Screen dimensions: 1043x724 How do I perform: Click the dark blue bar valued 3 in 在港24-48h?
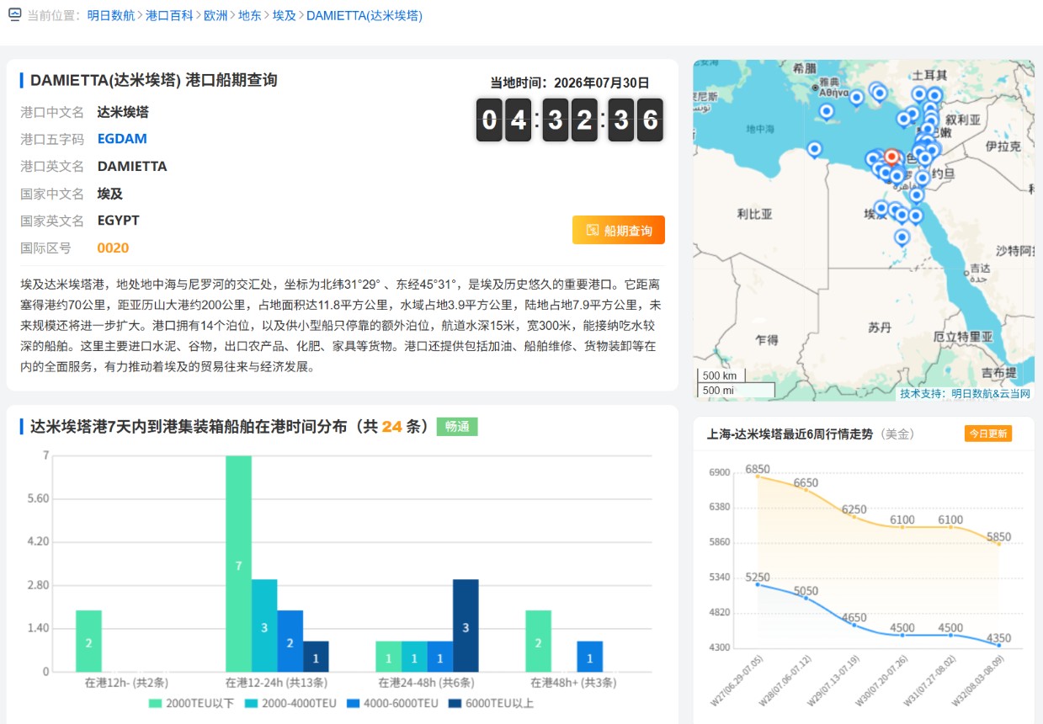point(466,626)
